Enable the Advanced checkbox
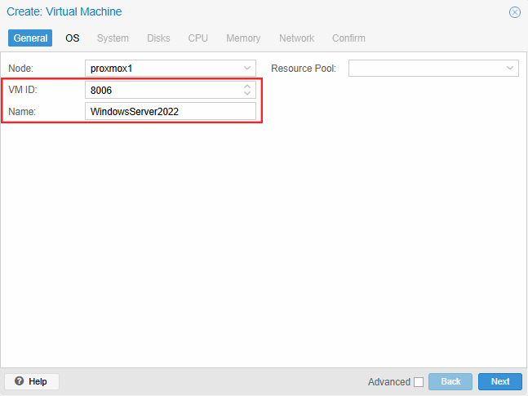This screenshot has height=396, width=528. [419, 382]
